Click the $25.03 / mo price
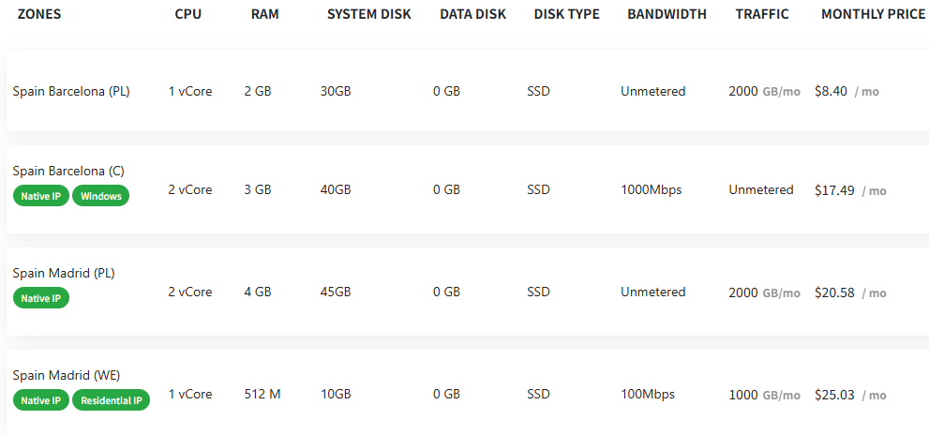Viewport: 929px width, 435px height. tap(849, 395)
